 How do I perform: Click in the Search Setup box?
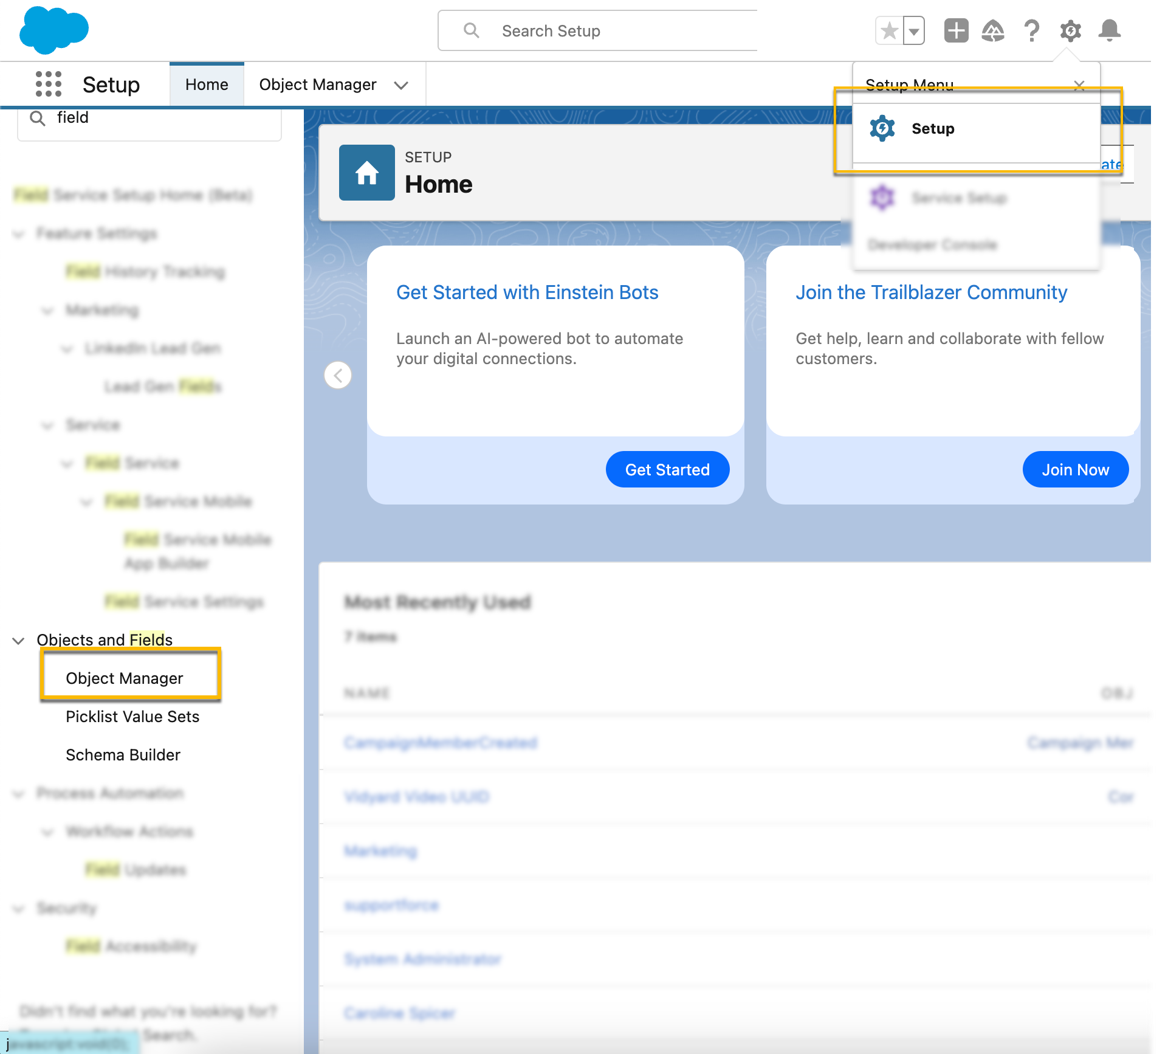click(598, 30)
